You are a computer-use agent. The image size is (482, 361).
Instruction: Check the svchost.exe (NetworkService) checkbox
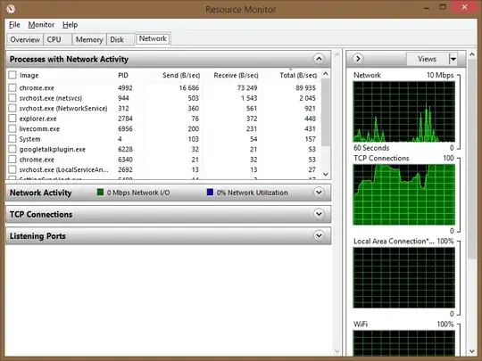(x=12, y=108)
